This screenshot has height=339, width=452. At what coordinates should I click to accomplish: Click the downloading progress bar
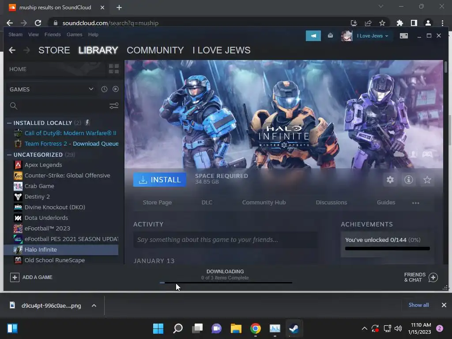(226, 283)
